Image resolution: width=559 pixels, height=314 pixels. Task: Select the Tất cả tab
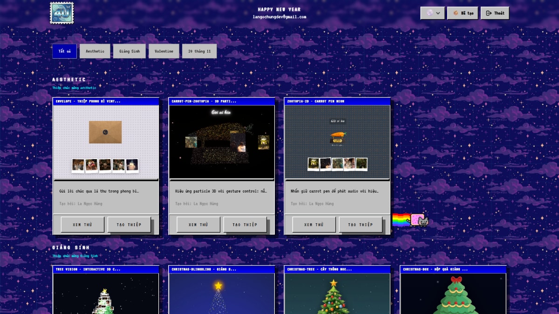click(x=64, y=51)
